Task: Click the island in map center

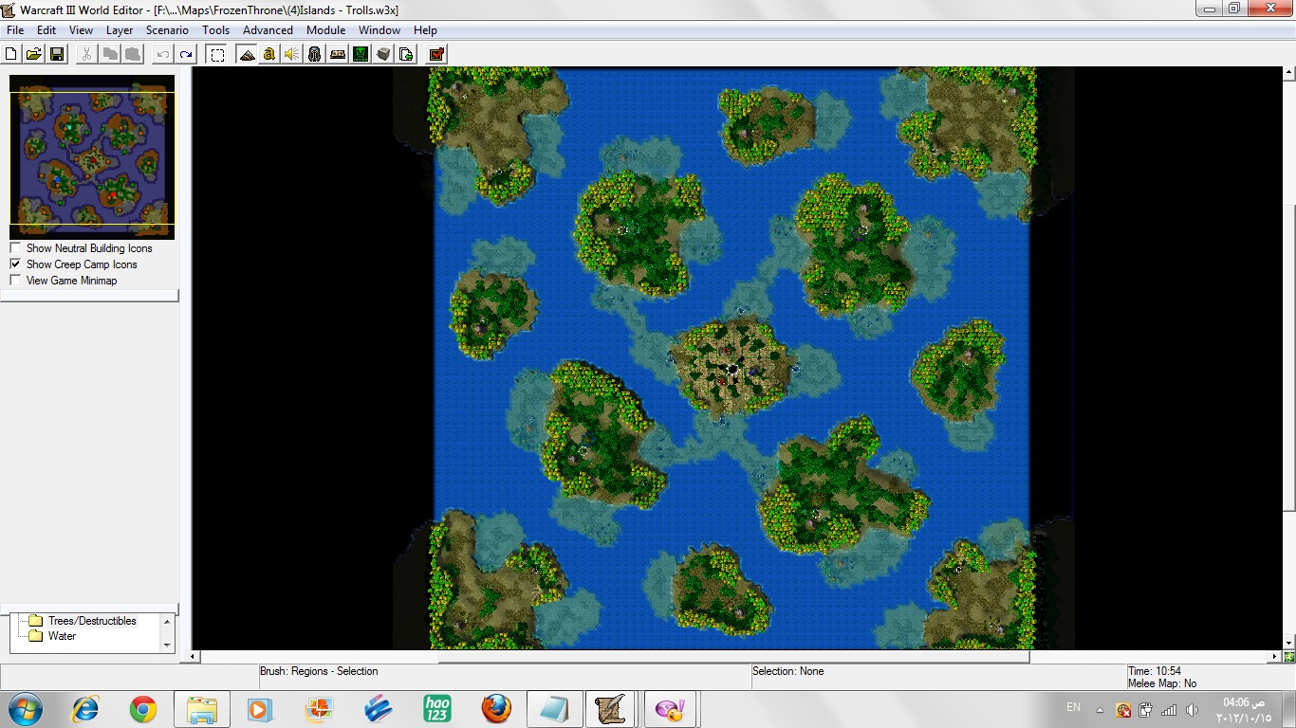Action: click(731, 366)
